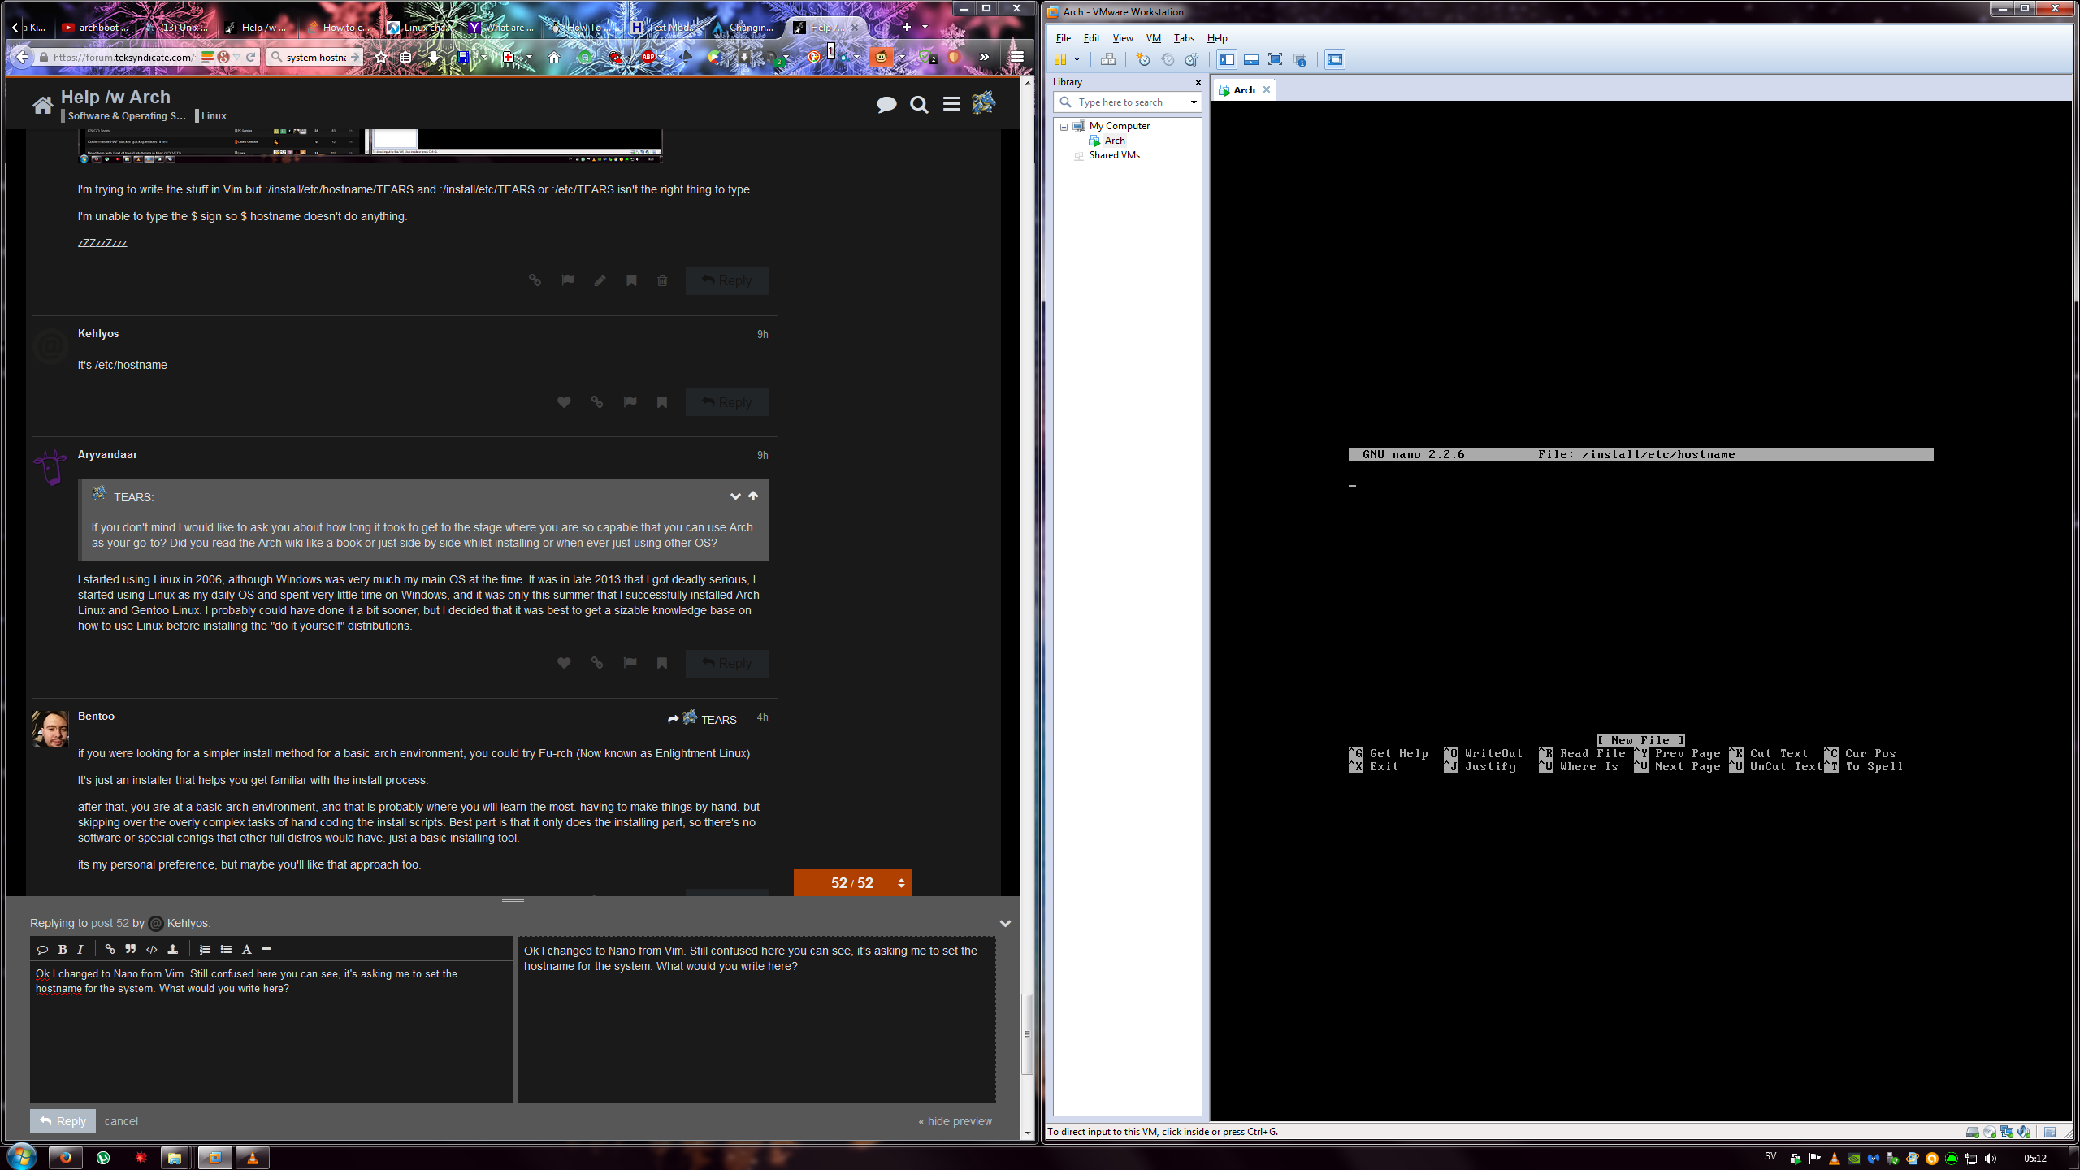The image size is (2080, 1170).
Task: Insert blockquote in reply editor
Action: click(x=130, y=949)
